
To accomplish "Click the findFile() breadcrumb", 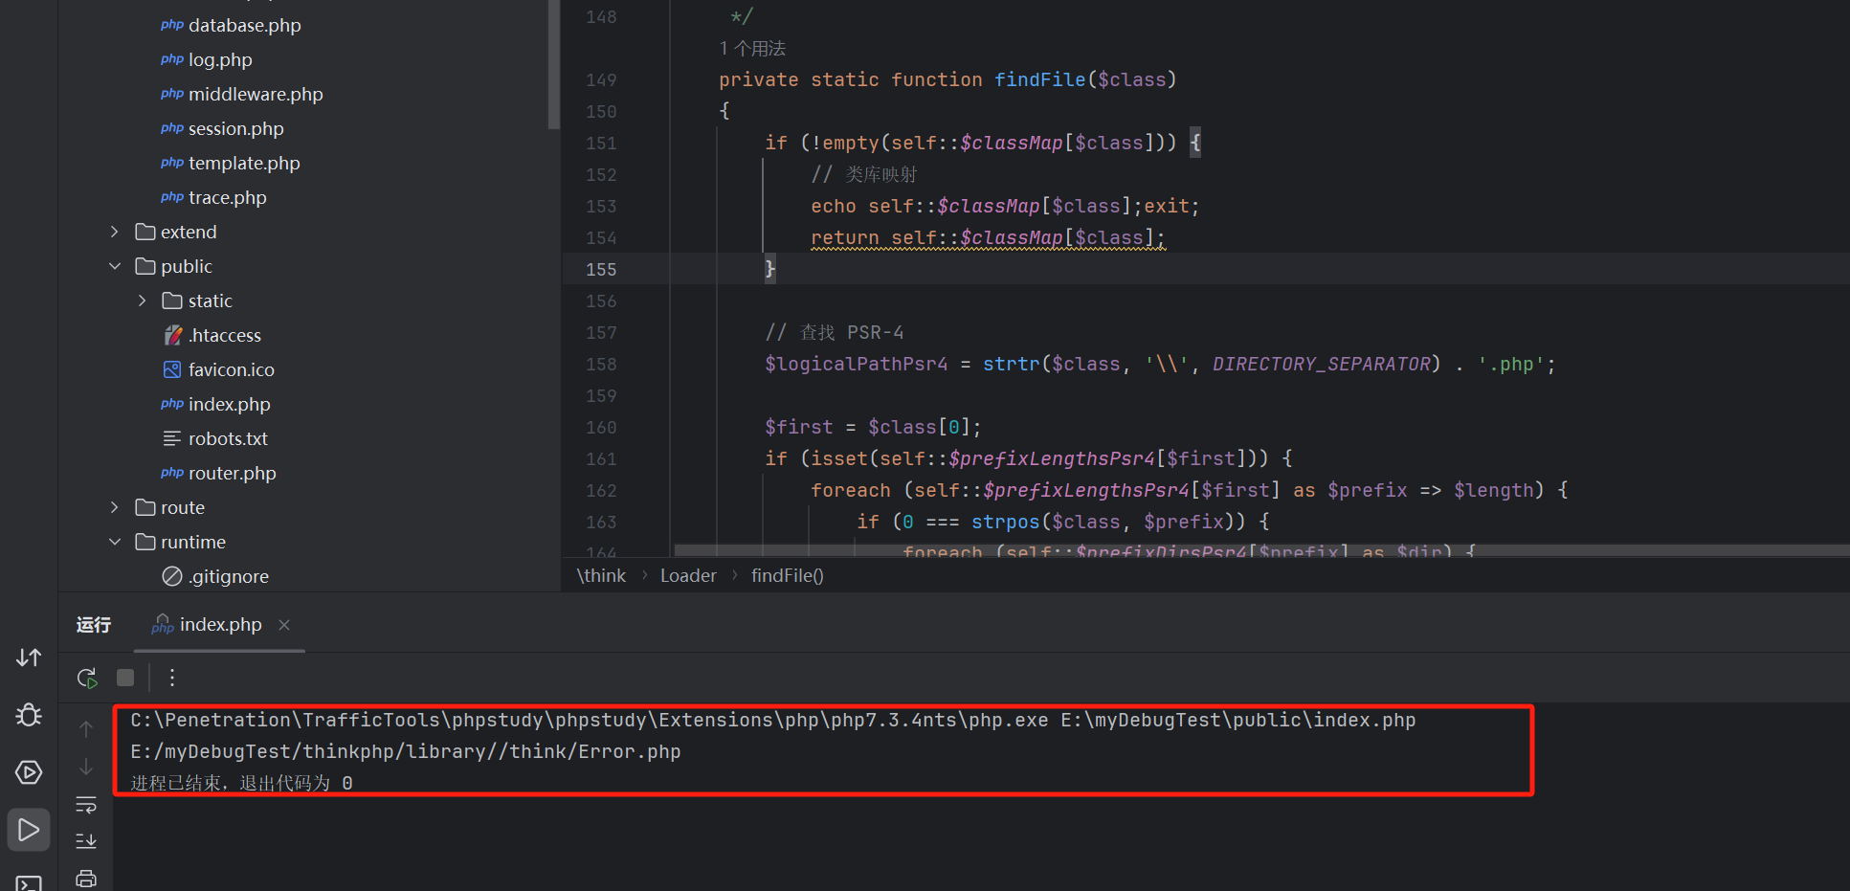I will [788, 575].
